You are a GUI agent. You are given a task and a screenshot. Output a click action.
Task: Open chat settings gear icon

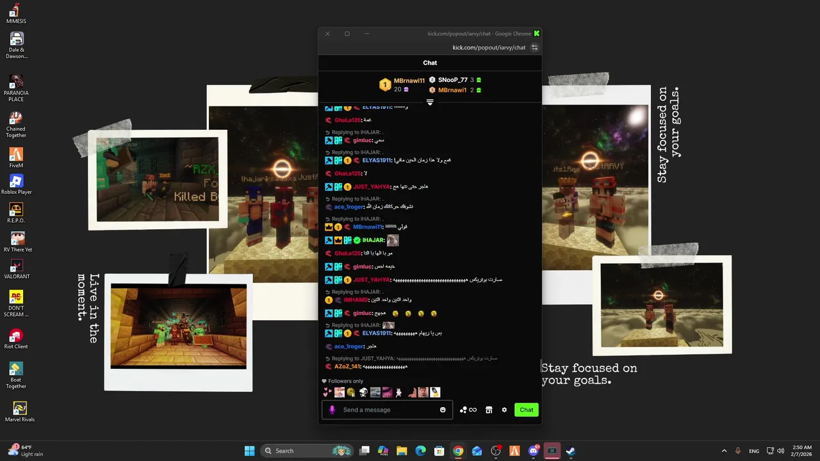pos(504,410)
